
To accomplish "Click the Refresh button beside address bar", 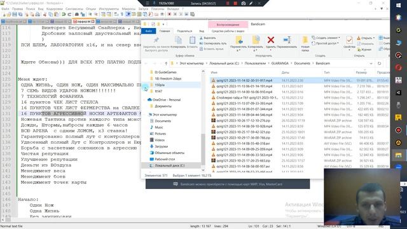I will (x=379, y=64).
